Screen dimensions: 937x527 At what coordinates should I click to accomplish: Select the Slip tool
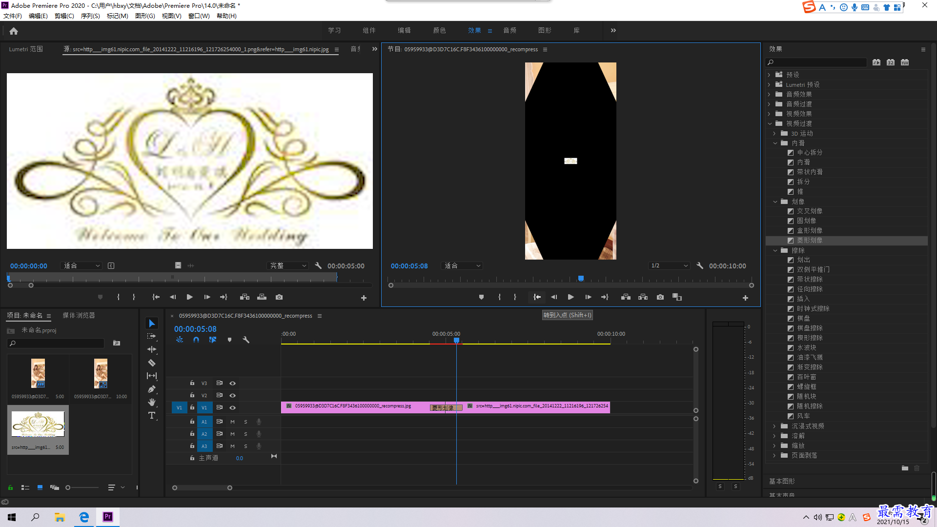pyautogui.click(x=152, y=376)
